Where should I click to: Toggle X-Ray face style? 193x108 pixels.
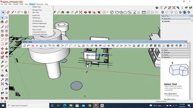click(x=163, y=12)
